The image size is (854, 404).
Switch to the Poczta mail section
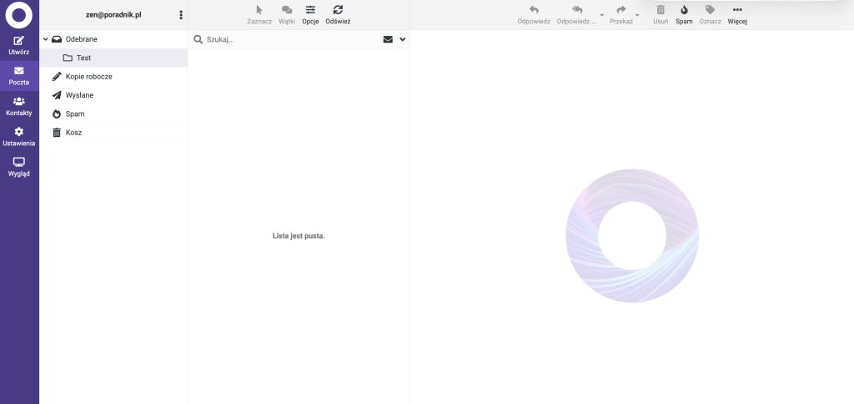coord(19,76)
